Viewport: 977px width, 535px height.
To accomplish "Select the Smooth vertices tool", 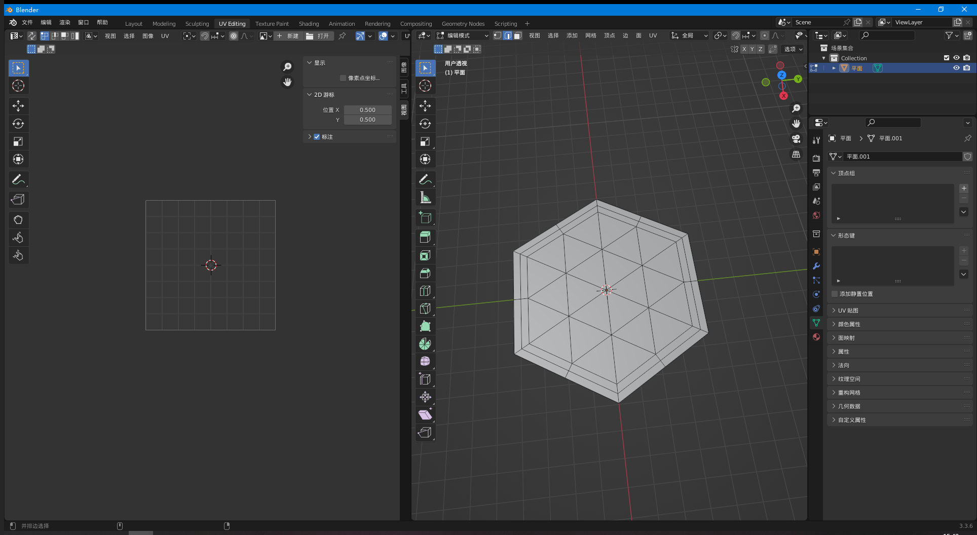I will click(425, 361).
